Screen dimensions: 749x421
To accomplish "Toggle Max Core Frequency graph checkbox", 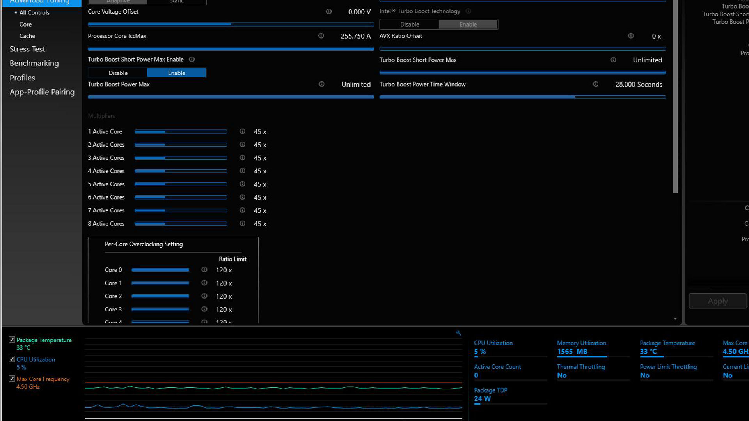I will point(12,379).
